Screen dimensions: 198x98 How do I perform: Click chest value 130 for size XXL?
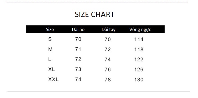coord(139,79)
